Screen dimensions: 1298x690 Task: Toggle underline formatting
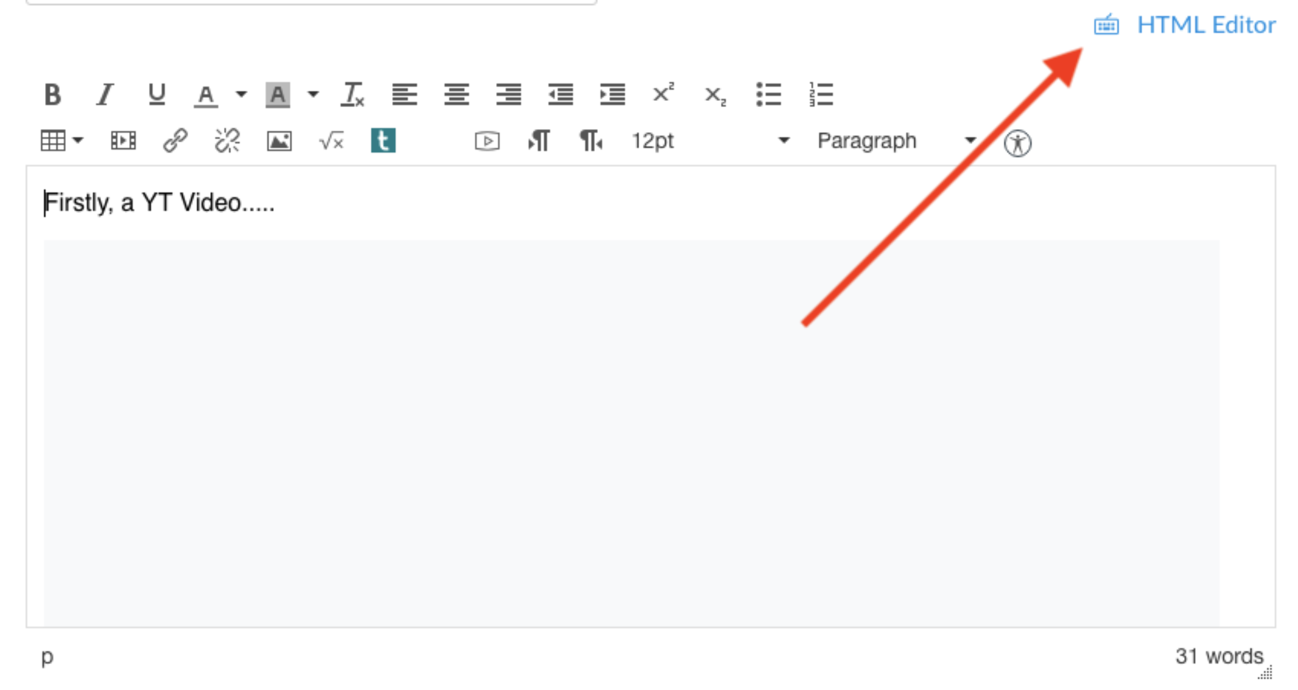click(156, 95)
